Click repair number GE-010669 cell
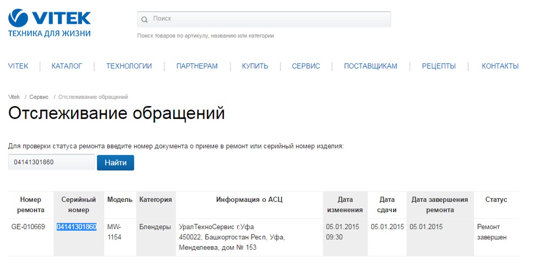The height and width of the screenshot is (280, 536). coord(28,227)
